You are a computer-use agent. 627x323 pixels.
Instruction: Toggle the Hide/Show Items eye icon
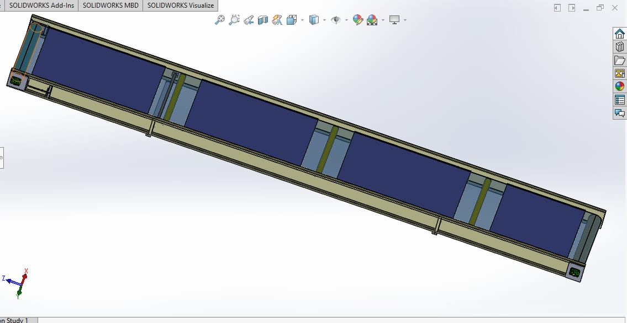(x=336, y=19)
